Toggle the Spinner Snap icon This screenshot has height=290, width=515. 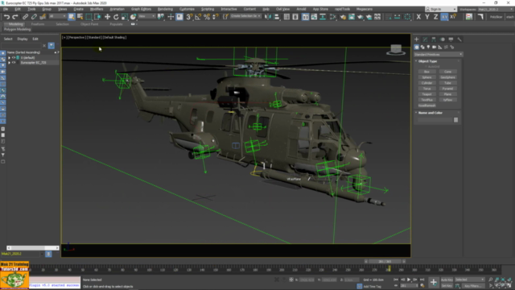[x=215, y=17]
